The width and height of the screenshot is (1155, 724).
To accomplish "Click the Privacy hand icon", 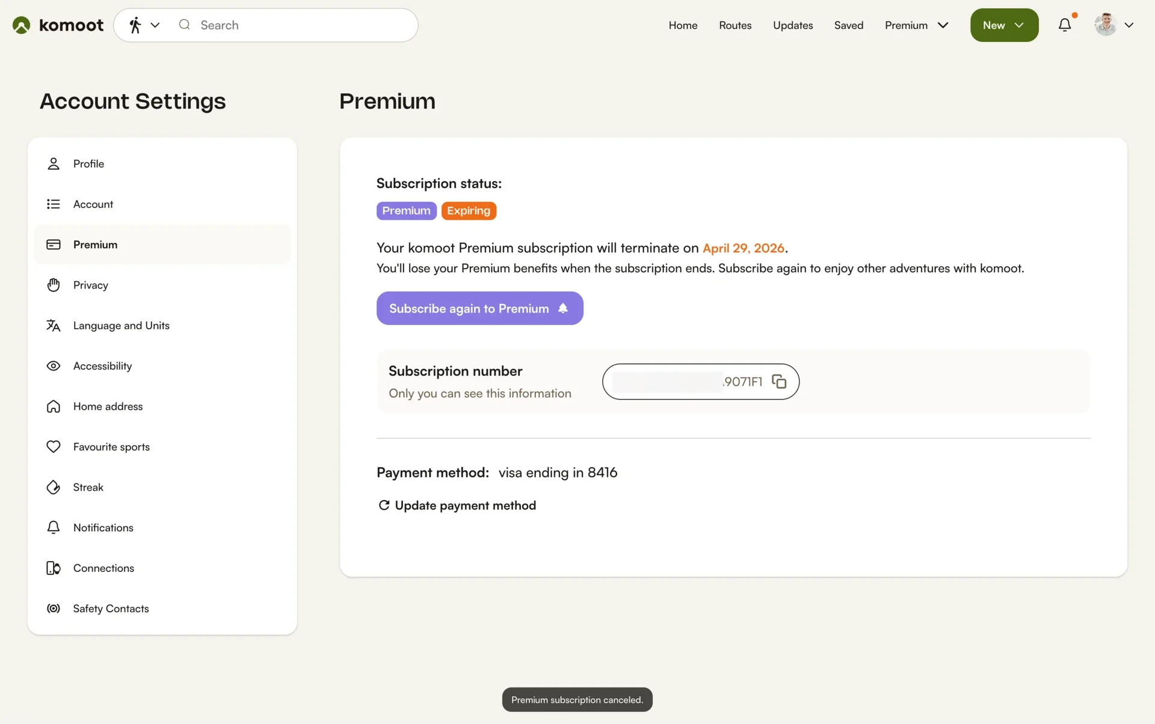I will 54,285.
